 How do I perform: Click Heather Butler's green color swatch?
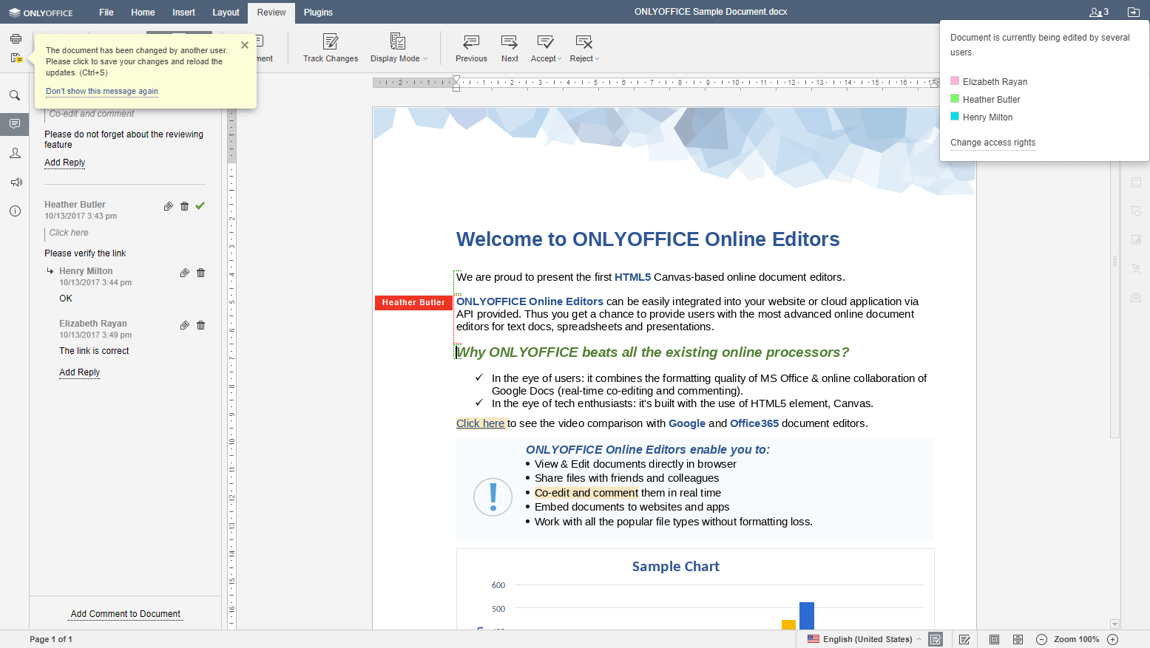[x=955, y=98]
